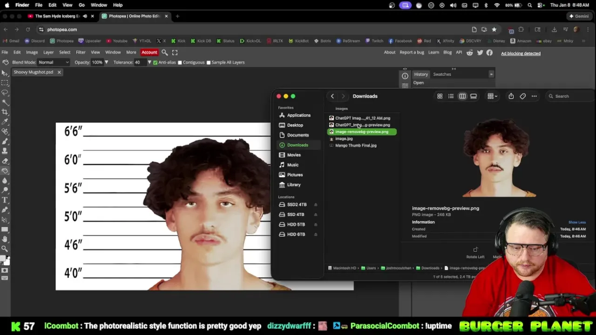
Task: Open the Opacity slider dropdown arrow
Action: pyautogui.click(x=106, y=62)
